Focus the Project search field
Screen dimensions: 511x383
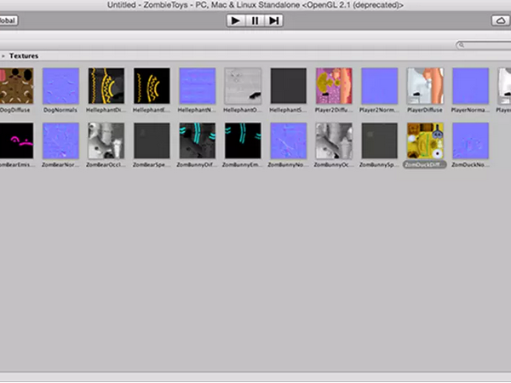tap(484, 45)
